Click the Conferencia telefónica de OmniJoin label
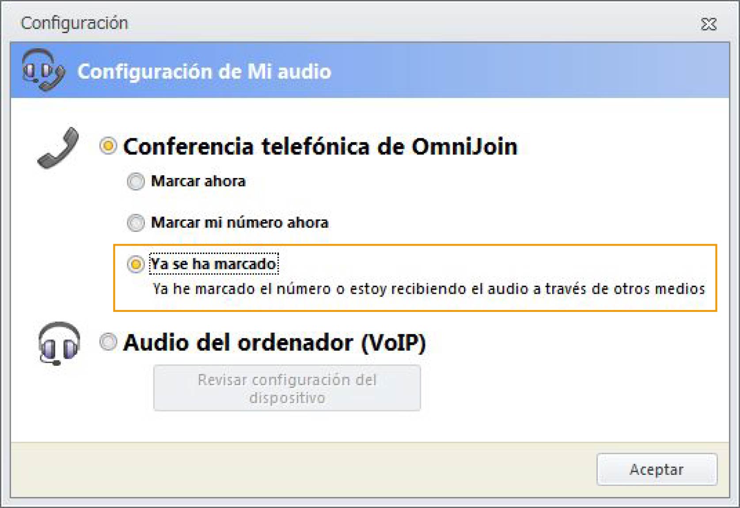Image resolution: width=740 pixels, height=508 pixels. 320,147
